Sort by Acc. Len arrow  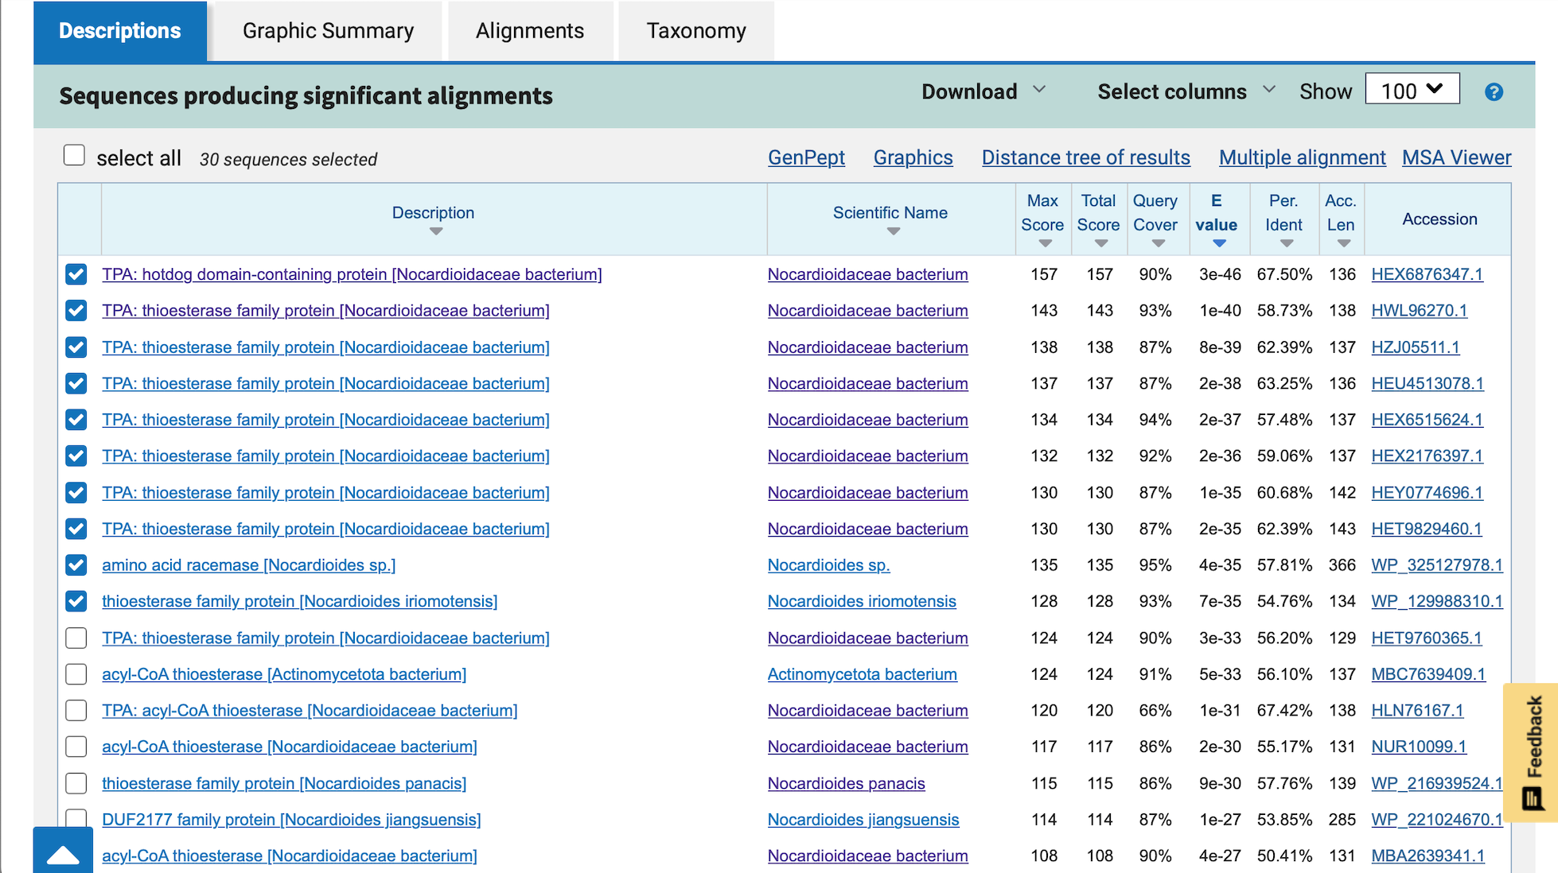(x=1343, y=243)
